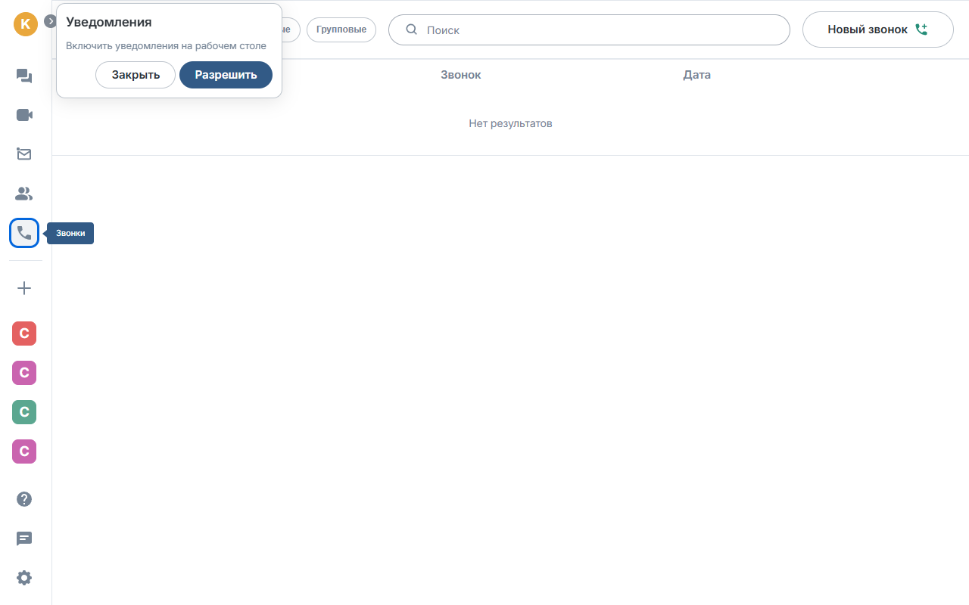Open the feedback message icon

pos(24,538)
